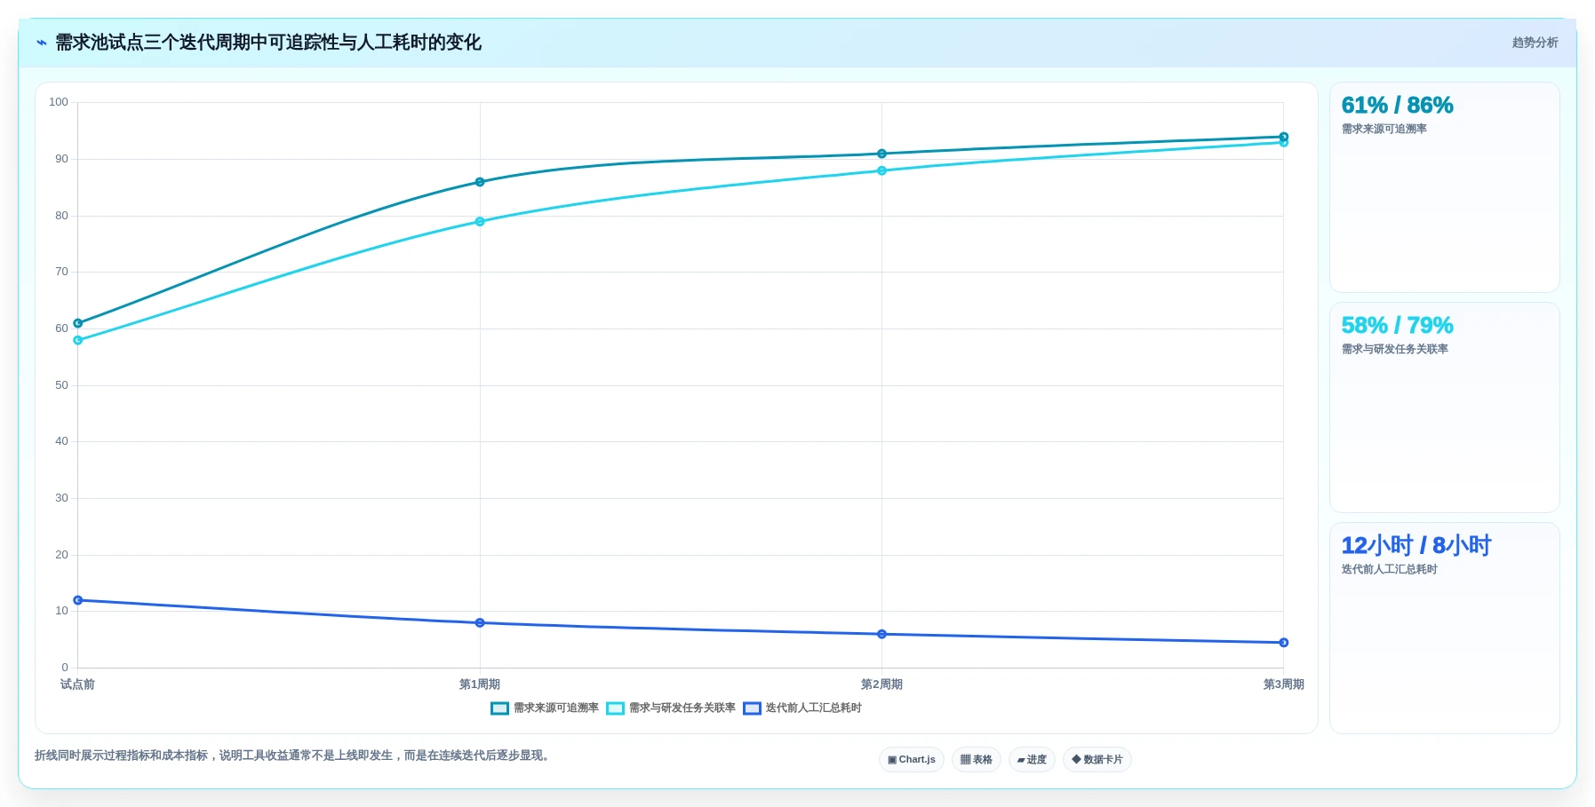Click 第2周期 point on 需求与研发任务关联率 line
The width and height of the screenshot is (1595, 807).
(x=881, y=170)
